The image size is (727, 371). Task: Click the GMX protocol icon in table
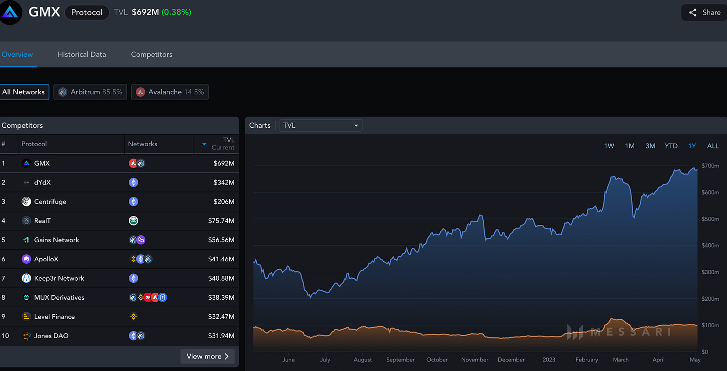(x=26, y=163)
